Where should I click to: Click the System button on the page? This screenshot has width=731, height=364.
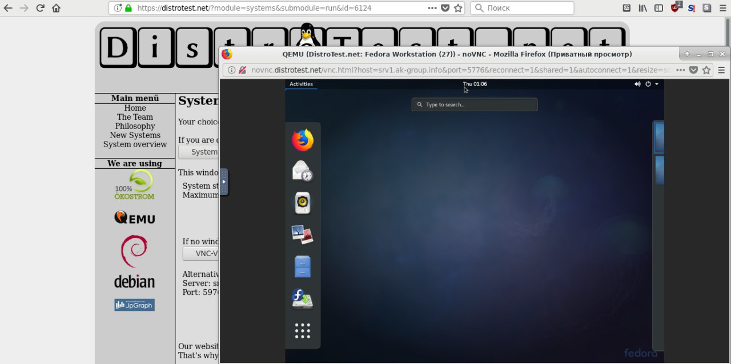[198, 152]
